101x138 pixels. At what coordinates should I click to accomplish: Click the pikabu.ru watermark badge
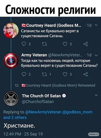[94, 134]
